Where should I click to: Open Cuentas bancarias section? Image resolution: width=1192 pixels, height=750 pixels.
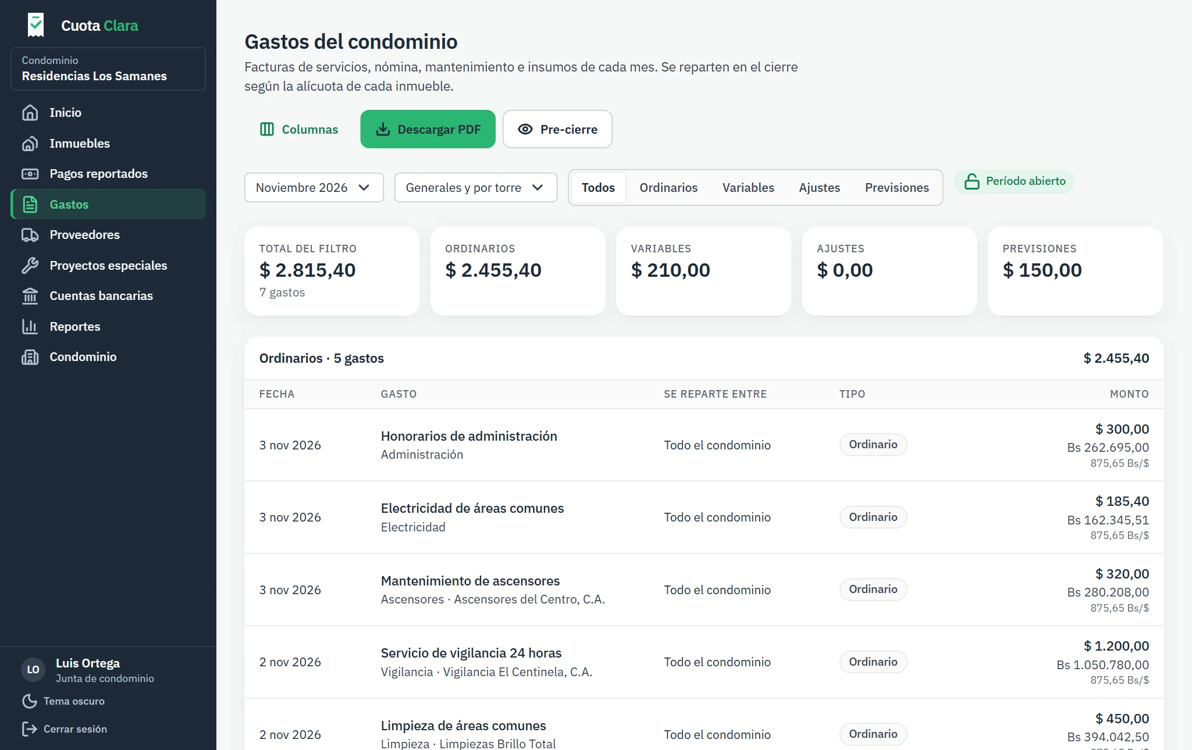pyautogui.click(x=108, y=296)
